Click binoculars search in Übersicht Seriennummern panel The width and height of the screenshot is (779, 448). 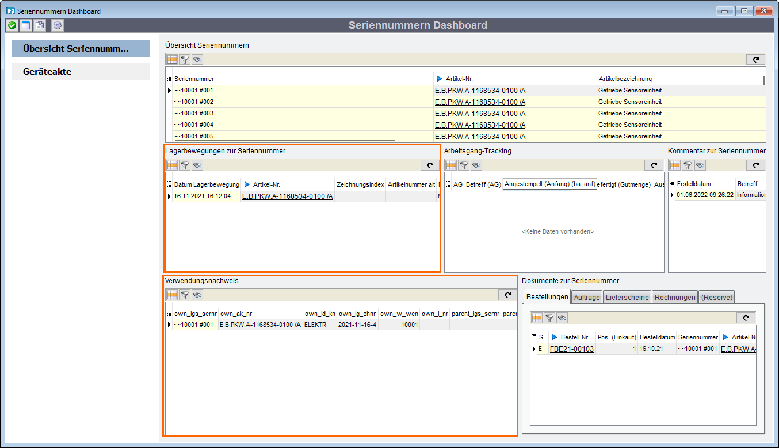tap(197, 59)
